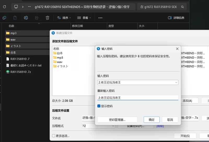Viewport: 209px width, 142px height.
Task: Open the toolbar see-more ellipsis menu
Action: click(100, 18)
